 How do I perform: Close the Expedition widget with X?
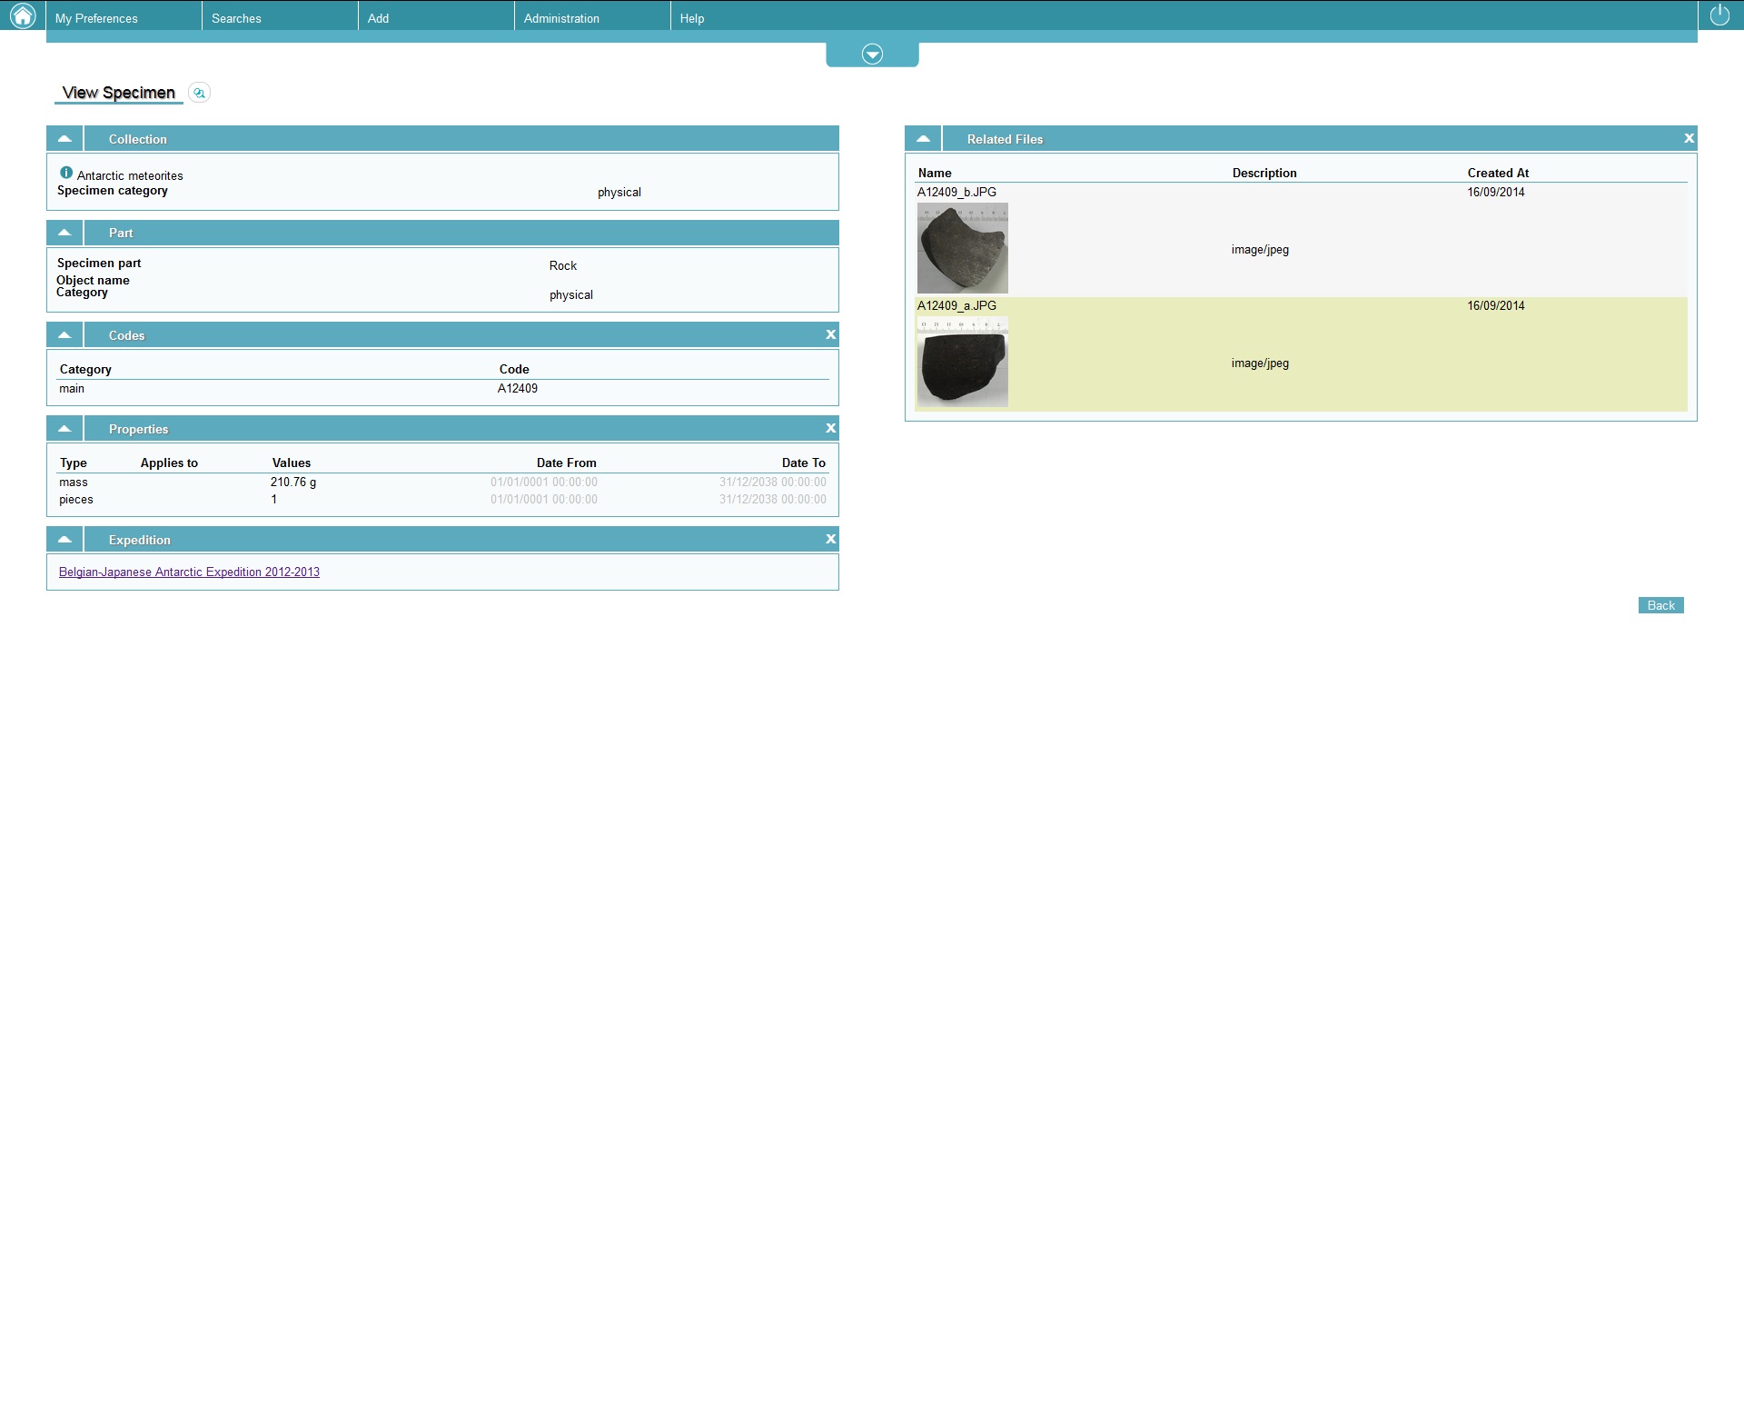click(830, 540)
